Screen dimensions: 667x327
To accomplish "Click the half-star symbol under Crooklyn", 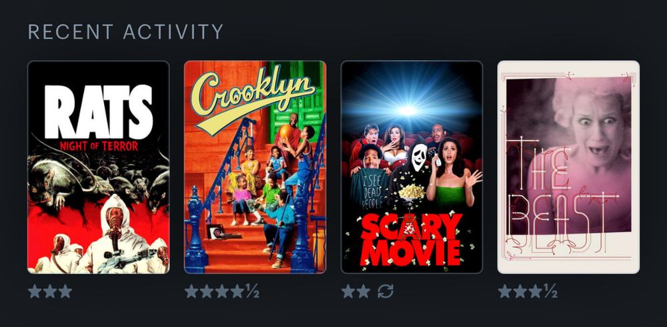I will tap(252, 291).
